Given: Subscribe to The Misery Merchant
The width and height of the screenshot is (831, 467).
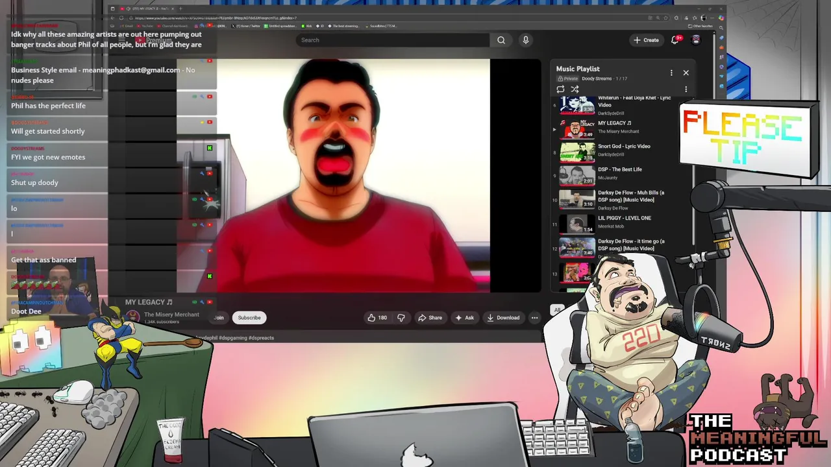Looking at the screenshot, I should 249,318.
